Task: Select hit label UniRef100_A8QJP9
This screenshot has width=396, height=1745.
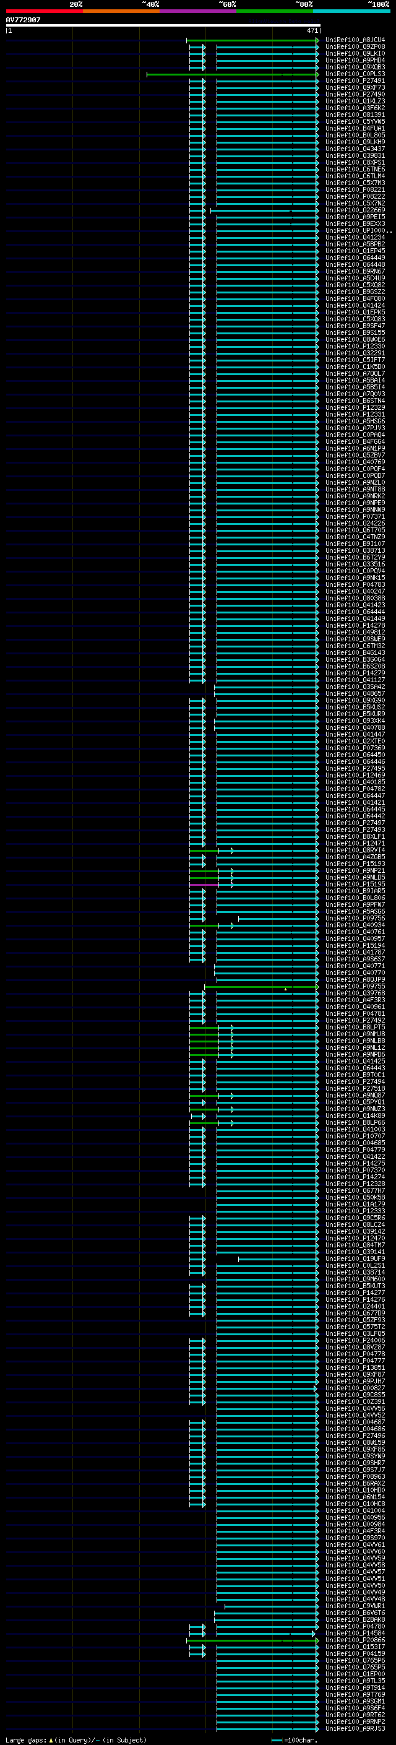Action: click(355, 980)
